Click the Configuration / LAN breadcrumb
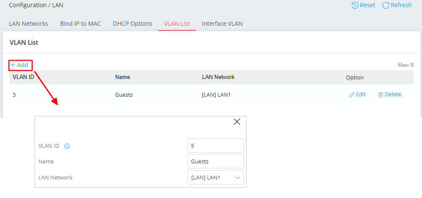Image resolution: width=422 pixels, height=198 pixels. (x=33, y=5)
